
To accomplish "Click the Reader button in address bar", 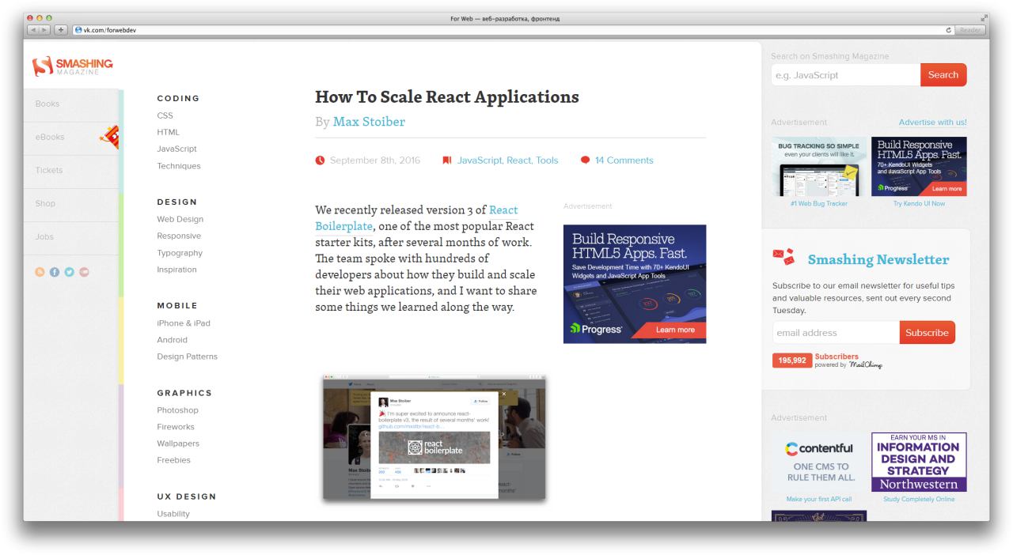I will [x=969, y=30].
